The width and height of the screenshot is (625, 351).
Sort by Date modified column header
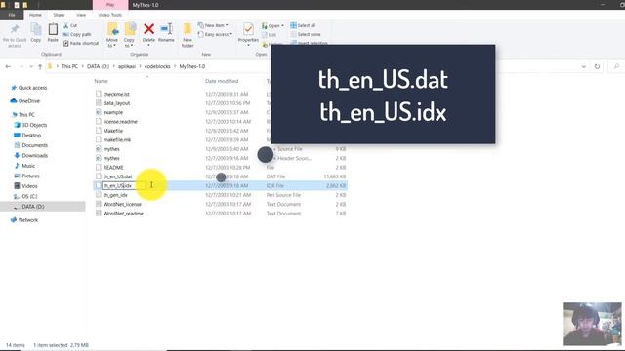coord(222,81)
